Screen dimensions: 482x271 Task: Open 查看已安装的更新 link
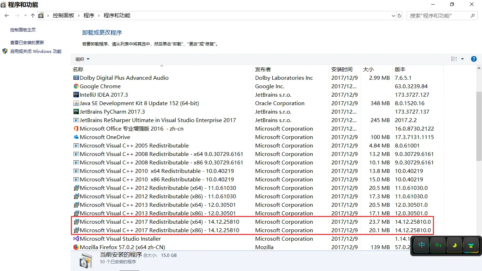coord(27,42)
